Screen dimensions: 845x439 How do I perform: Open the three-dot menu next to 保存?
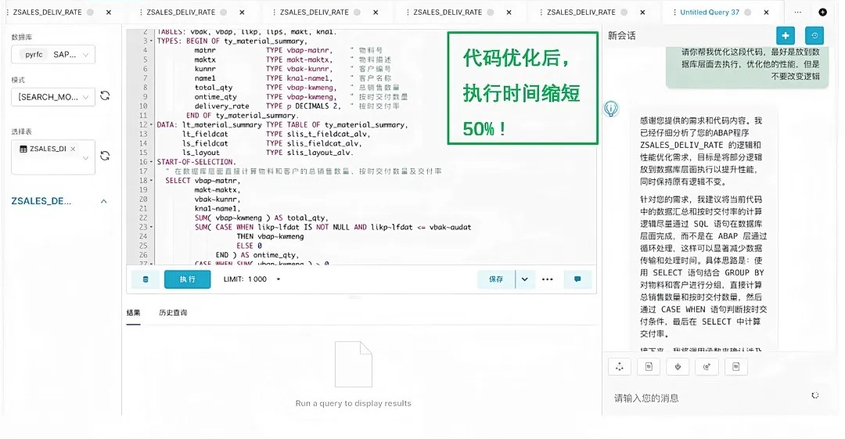547,279
